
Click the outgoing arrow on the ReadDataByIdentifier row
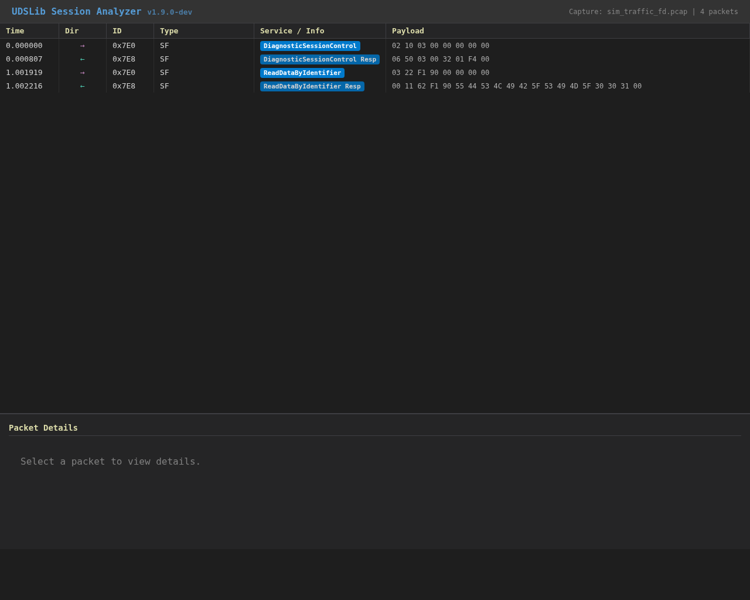click(x=82, y=72)
